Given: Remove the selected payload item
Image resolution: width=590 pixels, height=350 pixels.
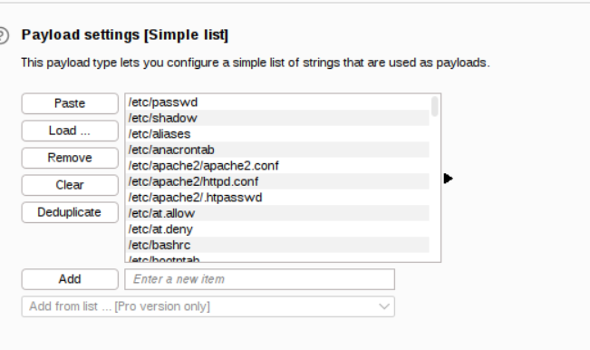Looking at the screenshot, I should click(x=70, y=158).
